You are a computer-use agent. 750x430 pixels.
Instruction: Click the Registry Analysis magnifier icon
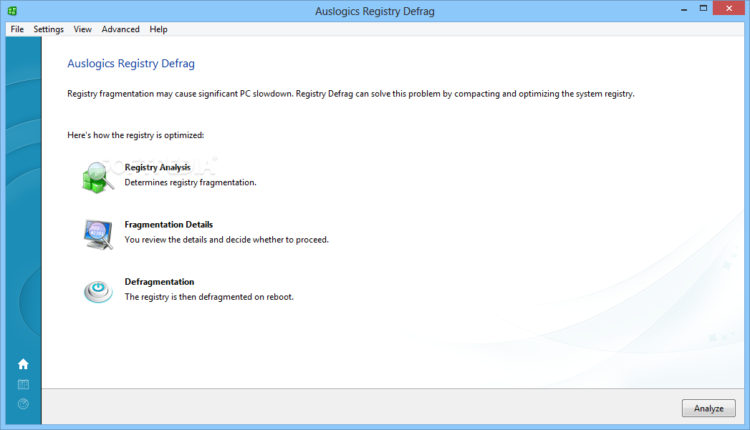point(98,177)
